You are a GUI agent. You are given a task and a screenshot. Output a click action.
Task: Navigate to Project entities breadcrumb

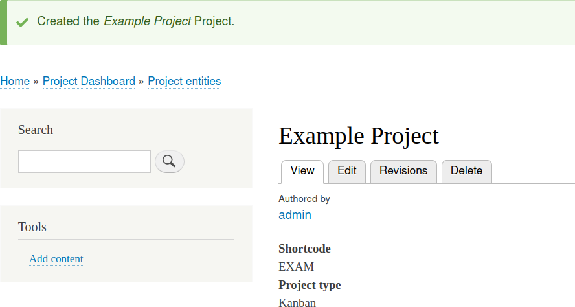click(185, 81)
